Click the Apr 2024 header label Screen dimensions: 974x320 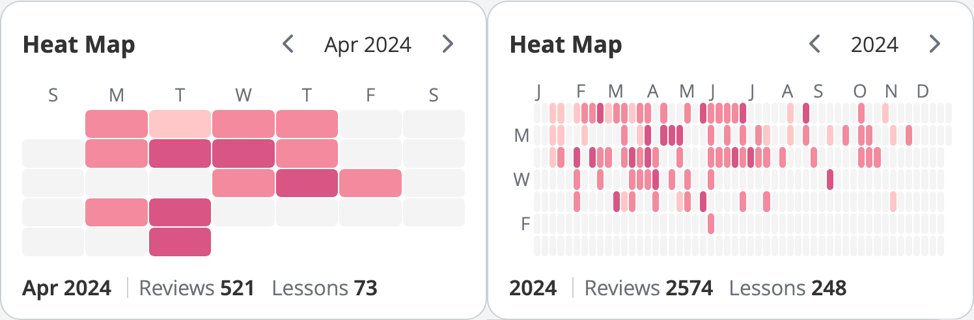tap(368, 44)
